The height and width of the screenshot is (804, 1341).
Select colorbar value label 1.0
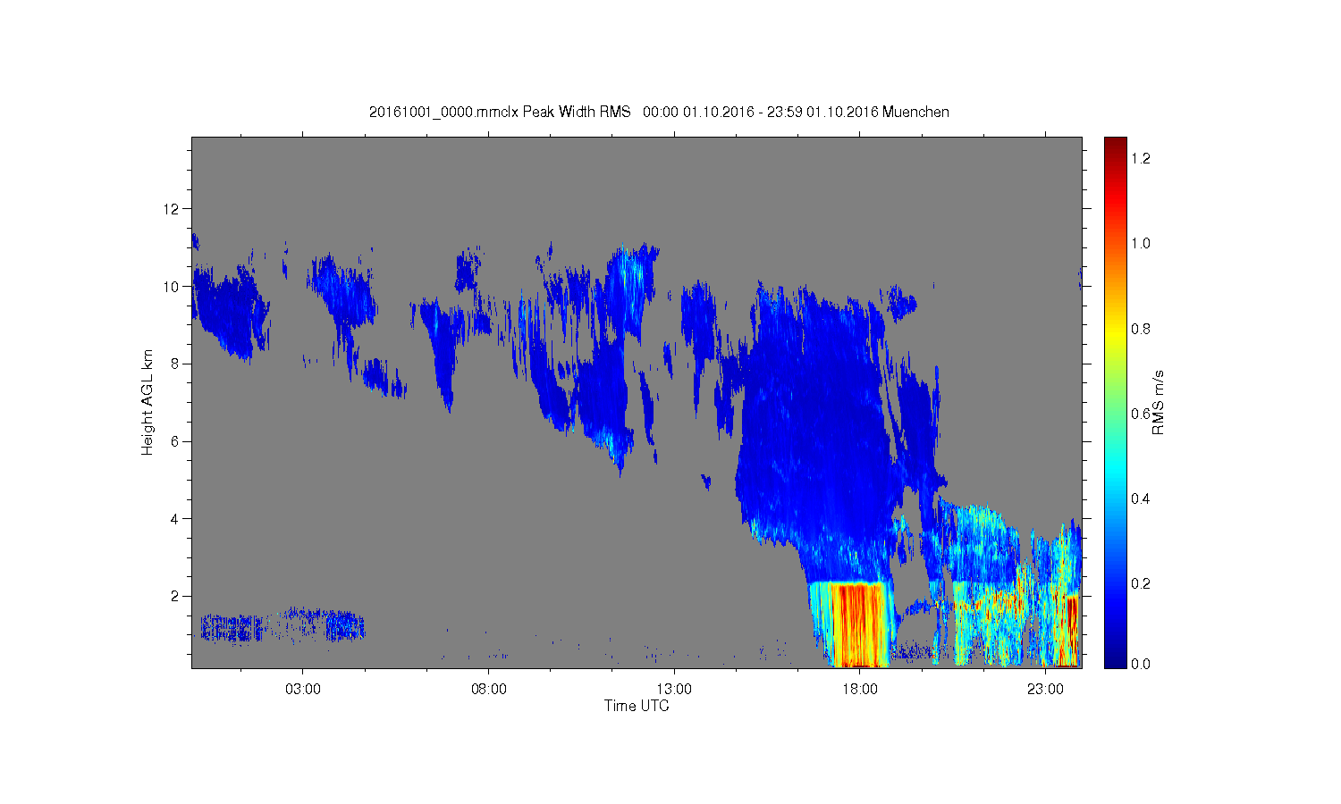click(x=1141, y=243)
